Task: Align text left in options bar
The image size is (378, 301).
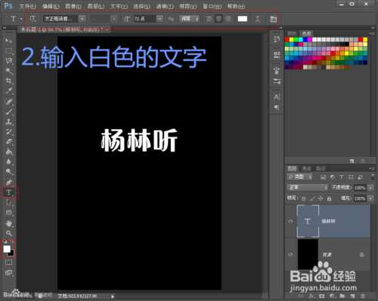Action: tap(209, 19)
